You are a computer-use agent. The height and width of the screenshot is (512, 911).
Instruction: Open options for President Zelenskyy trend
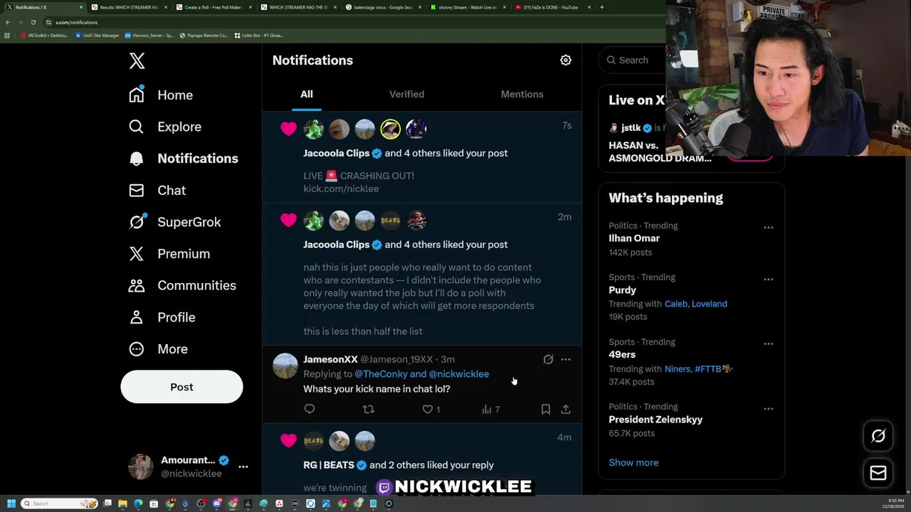(769, 409)
